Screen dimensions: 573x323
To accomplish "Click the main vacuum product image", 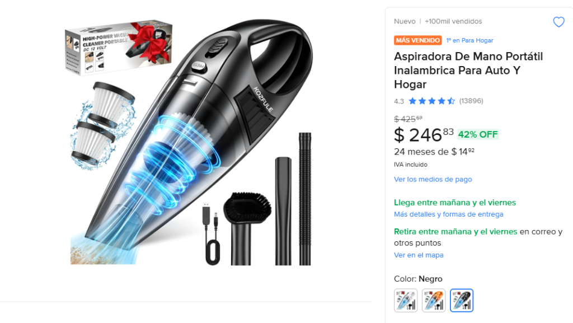I will [x=190, y=142].
